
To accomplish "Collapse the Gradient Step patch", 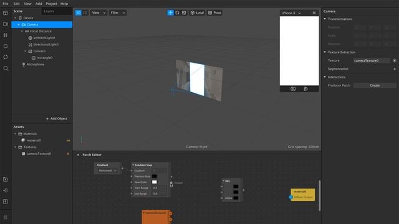I will pos(133,165).
